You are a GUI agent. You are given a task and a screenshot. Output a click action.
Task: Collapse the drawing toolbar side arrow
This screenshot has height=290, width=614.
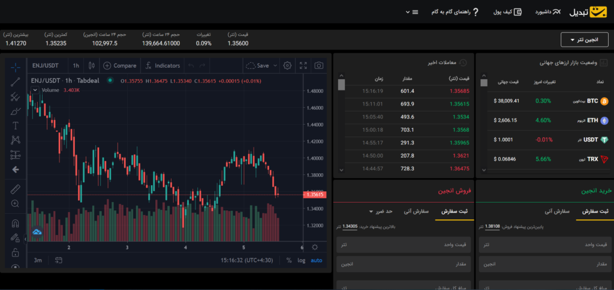[x=25, y=238]
